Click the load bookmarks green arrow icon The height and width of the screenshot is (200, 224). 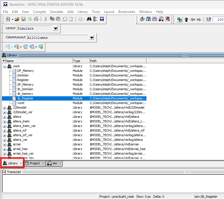pos(41,47)
